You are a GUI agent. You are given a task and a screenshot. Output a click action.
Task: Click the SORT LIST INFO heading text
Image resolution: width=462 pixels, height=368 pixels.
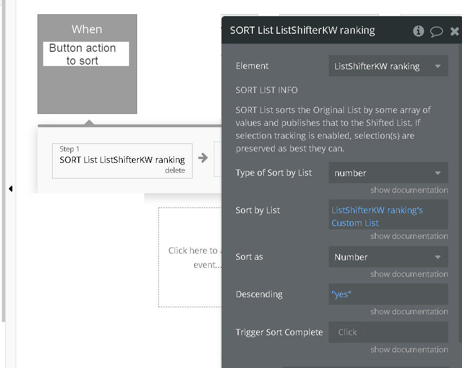click(267, 90)
